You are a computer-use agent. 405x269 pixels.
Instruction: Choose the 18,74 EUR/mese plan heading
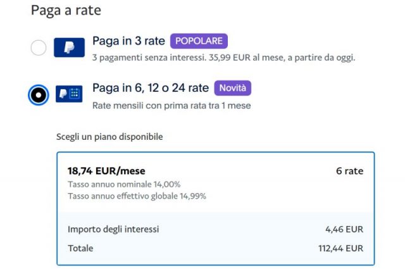coord(106,171)
